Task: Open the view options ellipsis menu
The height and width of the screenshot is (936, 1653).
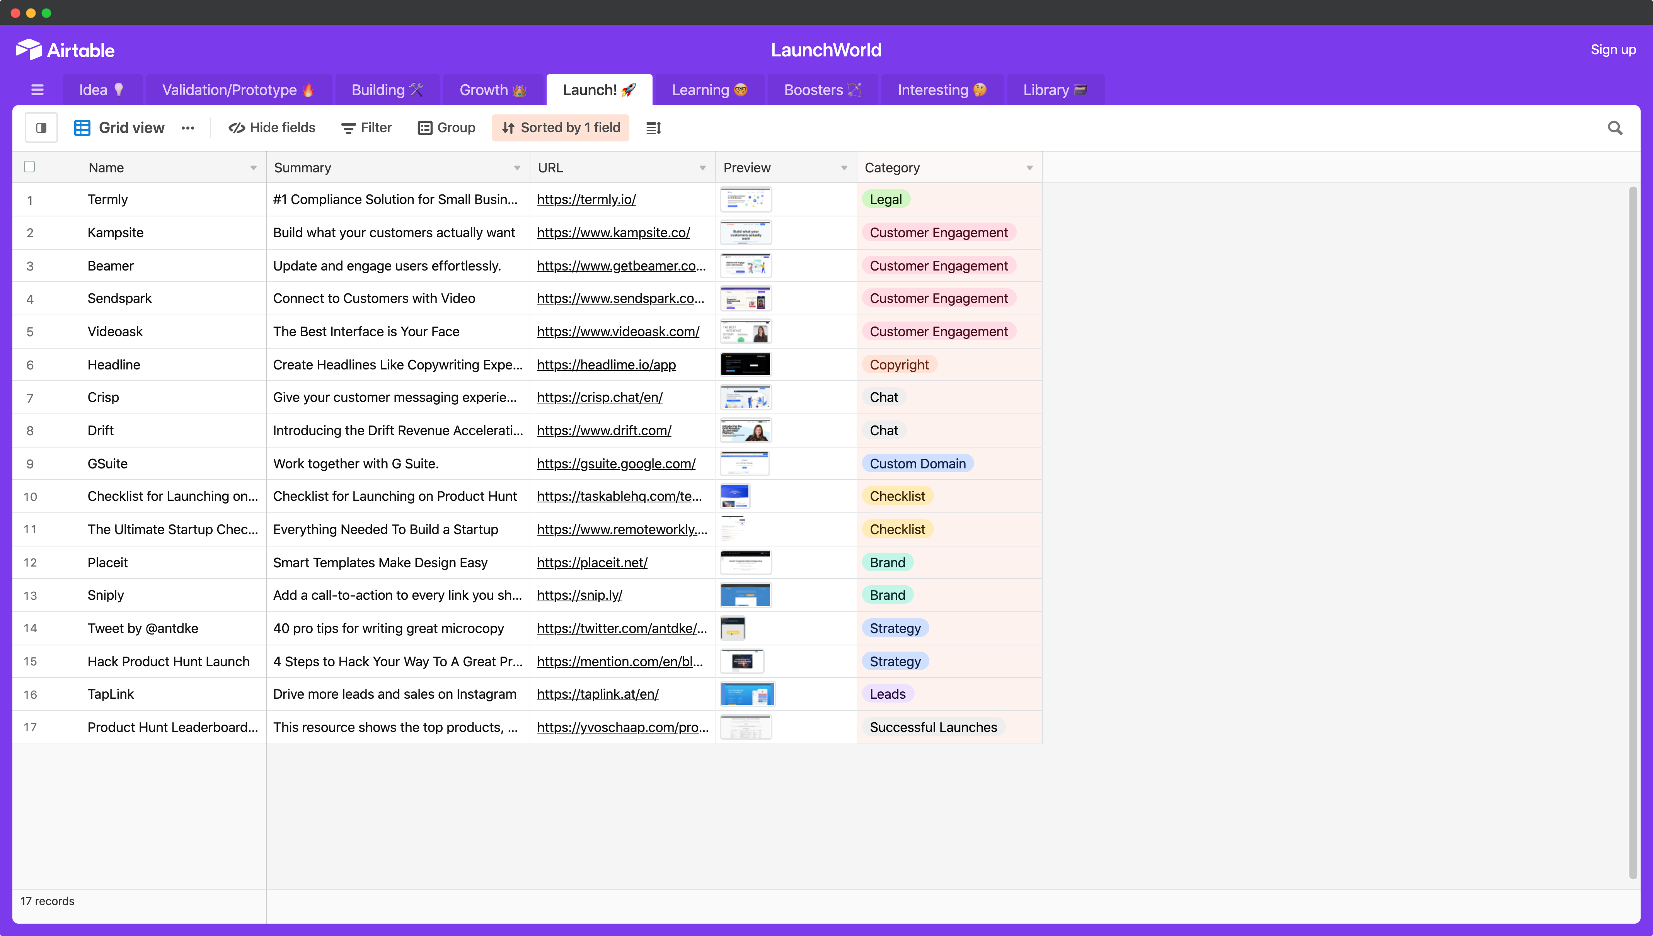Action: [x=188, y=128]
